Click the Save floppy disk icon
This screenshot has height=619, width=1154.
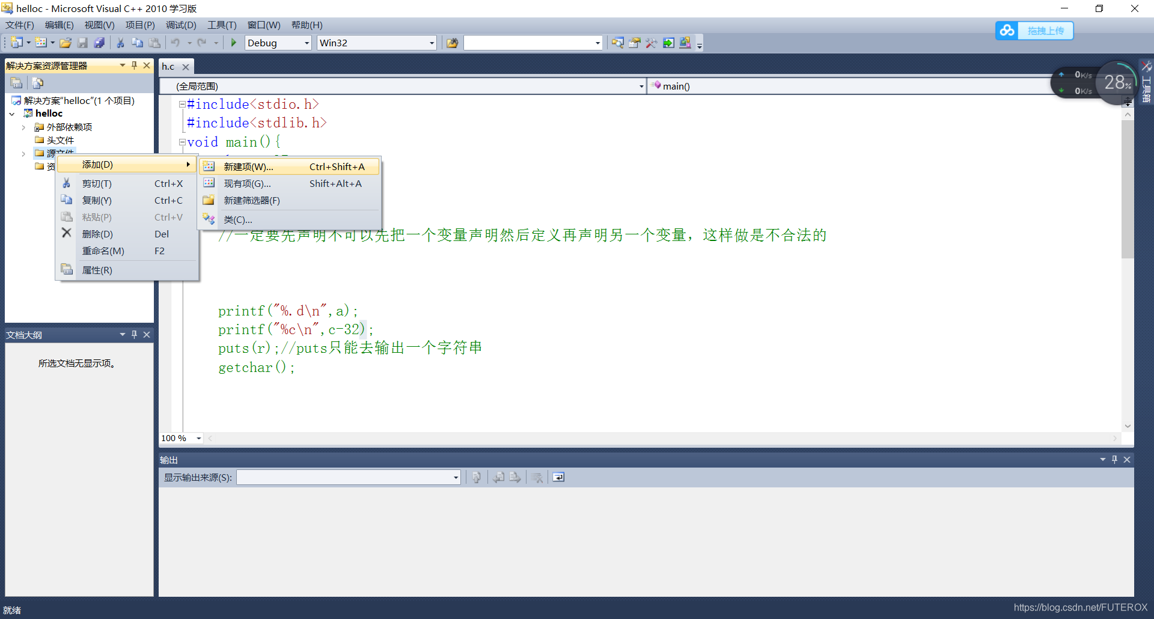pyautogui.click(x=83, y=43)
